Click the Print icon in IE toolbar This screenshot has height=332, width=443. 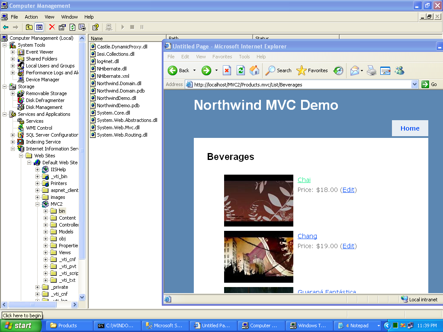[x=372, y=70]
